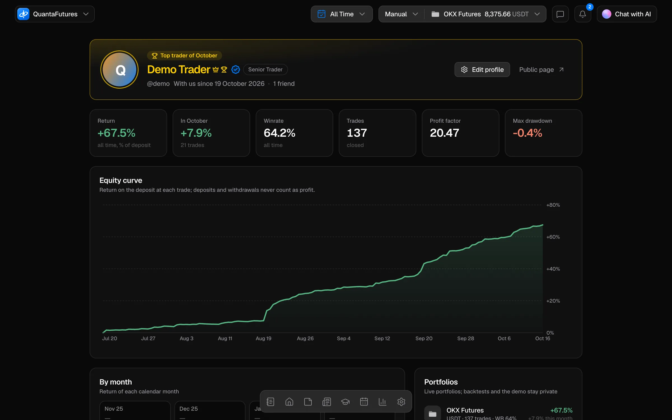672x420 pixels.
Task: Open the newspaper icon in dock
Action: tap(326, 402)
